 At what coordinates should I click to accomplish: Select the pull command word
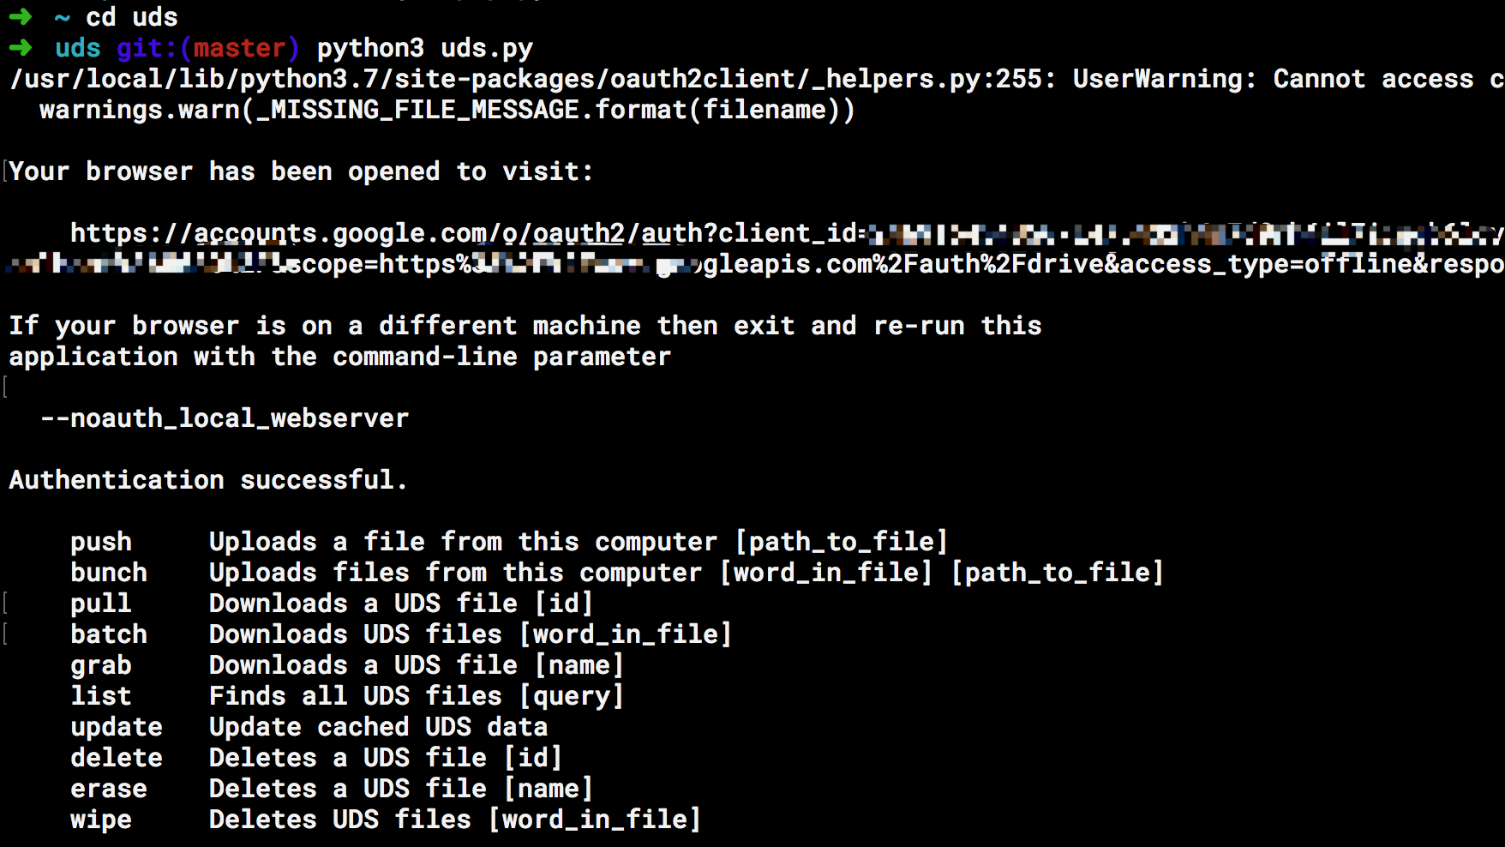point(101,604)
